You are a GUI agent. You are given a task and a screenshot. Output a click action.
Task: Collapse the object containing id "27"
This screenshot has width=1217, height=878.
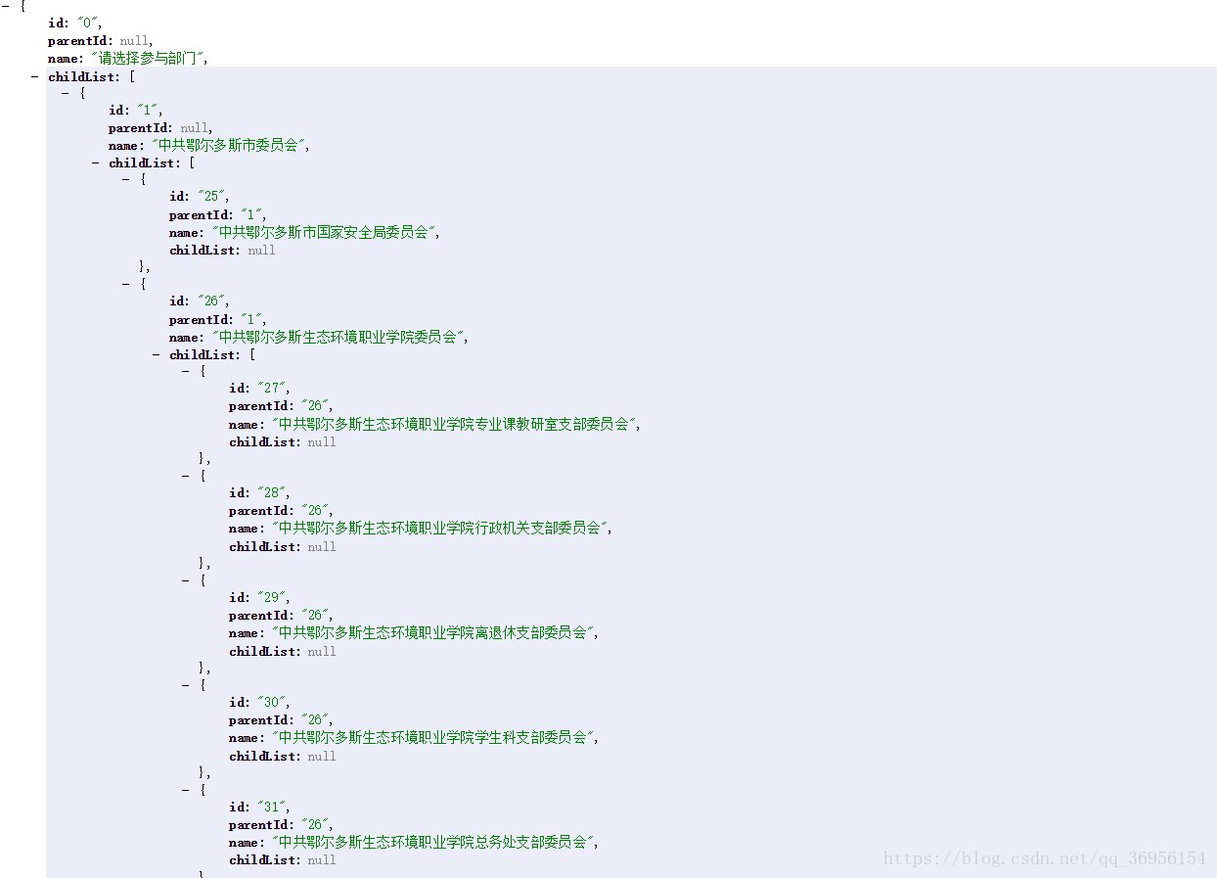click(186, 371)
